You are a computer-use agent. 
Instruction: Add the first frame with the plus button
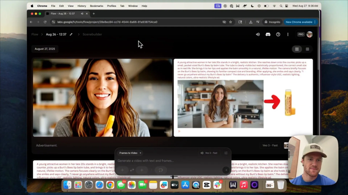pos(122,170)
